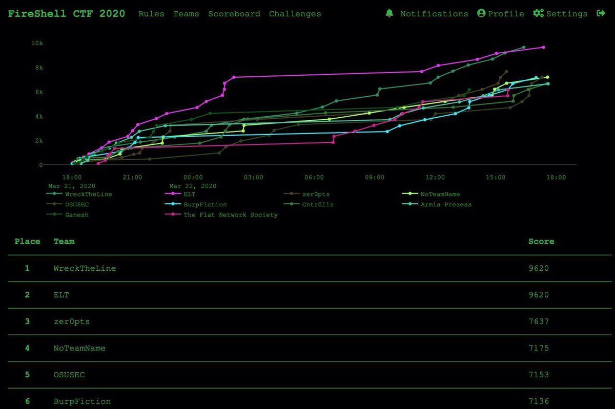Click place number 3 cell
615x409 pixels.
27,321
